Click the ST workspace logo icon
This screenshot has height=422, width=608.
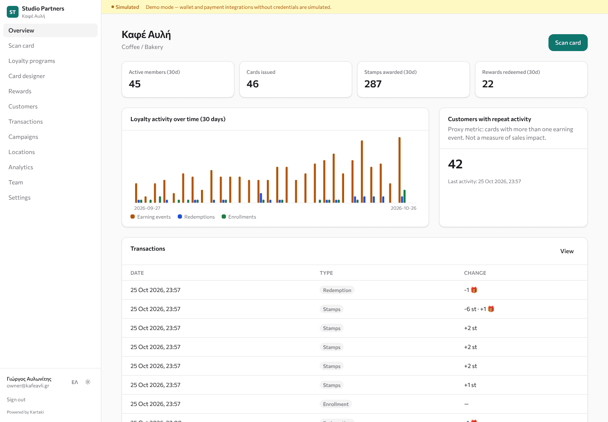pos(13,12)
